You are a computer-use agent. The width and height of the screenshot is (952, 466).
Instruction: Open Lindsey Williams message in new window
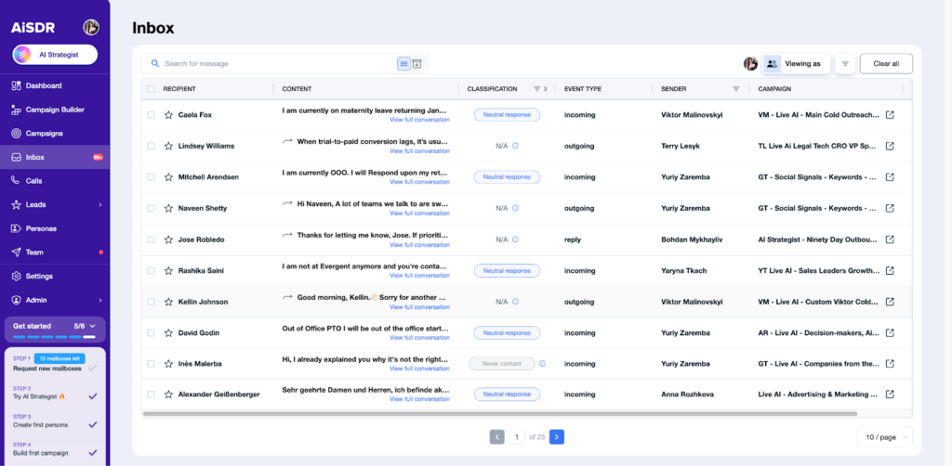click(x=890, y=146)
